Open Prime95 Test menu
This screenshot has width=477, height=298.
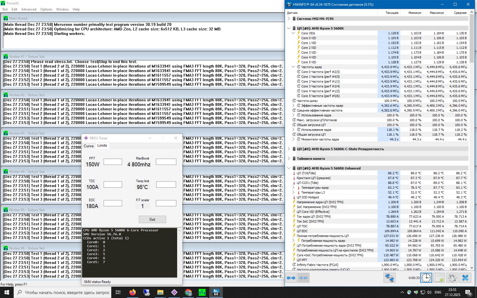pos(5,9)
